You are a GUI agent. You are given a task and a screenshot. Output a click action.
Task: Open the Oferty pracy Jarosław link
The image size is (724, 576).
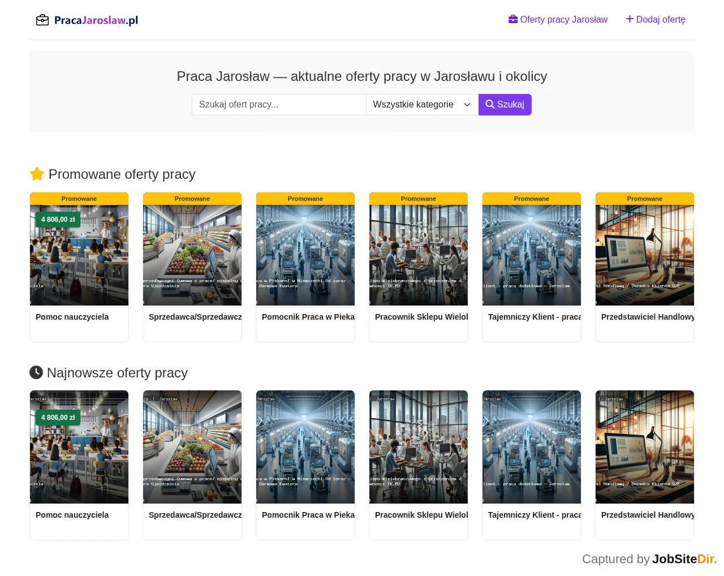[558, 20]
